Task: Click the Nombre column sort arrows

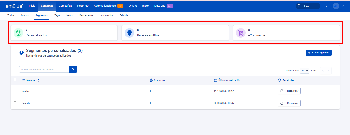Action: click(38, 80)
